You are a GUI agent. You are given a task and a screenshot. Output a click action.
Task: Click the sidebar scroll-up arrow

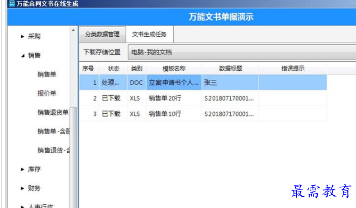pos(74,30)
